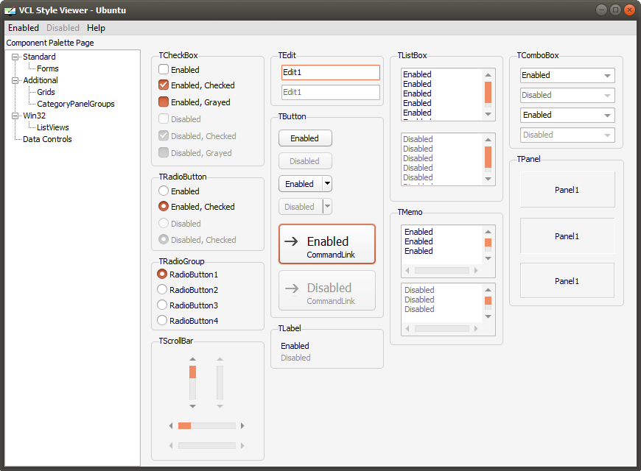Select the Data Controls tree item

tap(47, 139)
